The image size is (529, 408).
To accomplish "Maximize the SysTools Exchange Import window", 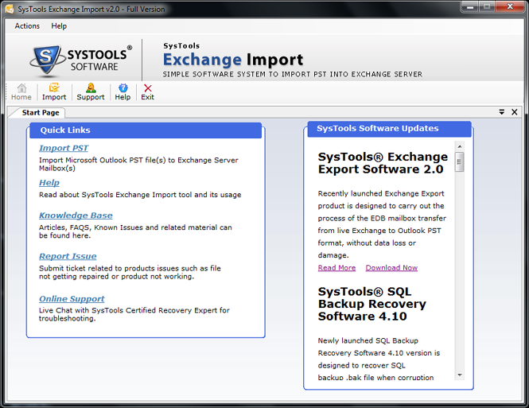I will click(487, 6).
